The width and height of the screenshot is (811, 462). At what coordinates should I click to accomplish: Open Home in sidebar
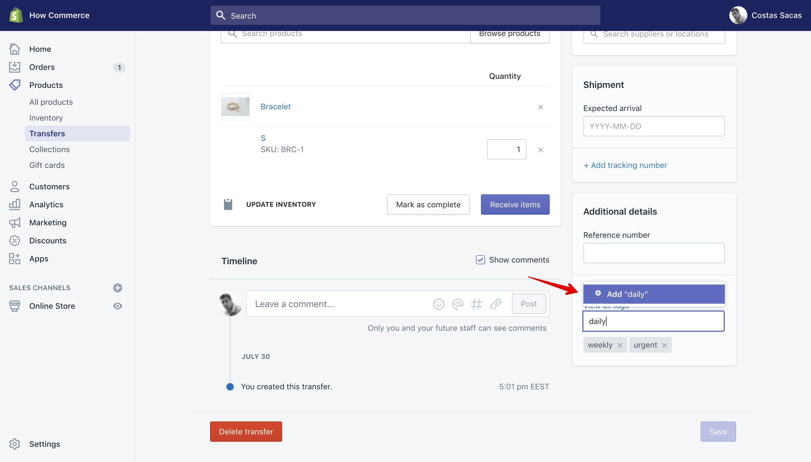click(x=40, y=49)
